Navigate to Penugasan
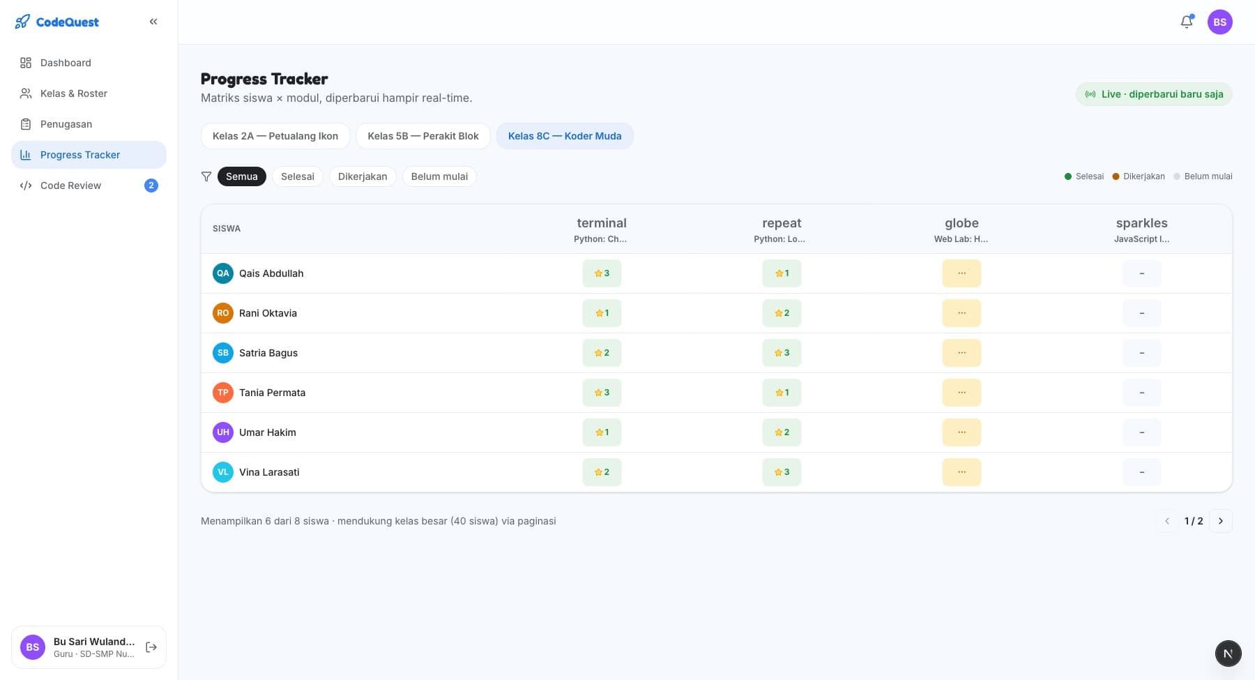1255x680 pixels. [x=89, y=124]
